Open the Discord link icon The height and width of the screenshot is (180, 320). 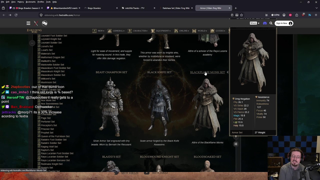coord(265,23)
